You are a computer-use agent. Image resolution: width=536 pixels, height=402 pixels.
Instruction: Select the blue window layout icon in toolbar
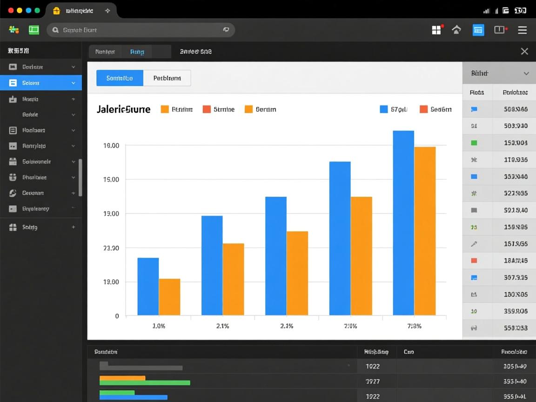tap(478, 30)
